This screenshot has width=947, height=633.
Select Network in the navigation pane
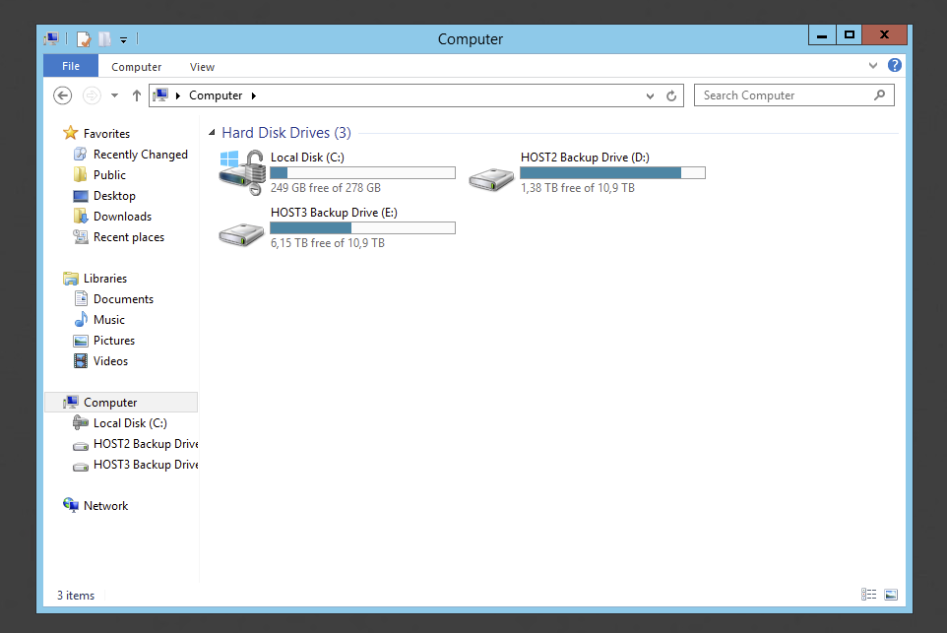[x=105, y=506]
